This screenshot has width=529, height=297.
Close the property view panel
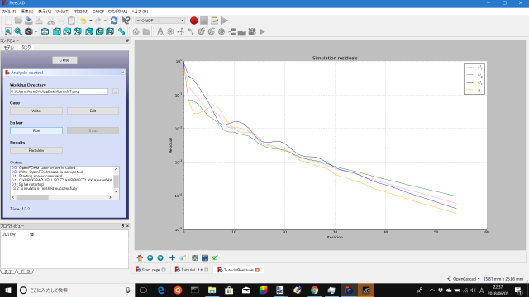tap(127, 225)
